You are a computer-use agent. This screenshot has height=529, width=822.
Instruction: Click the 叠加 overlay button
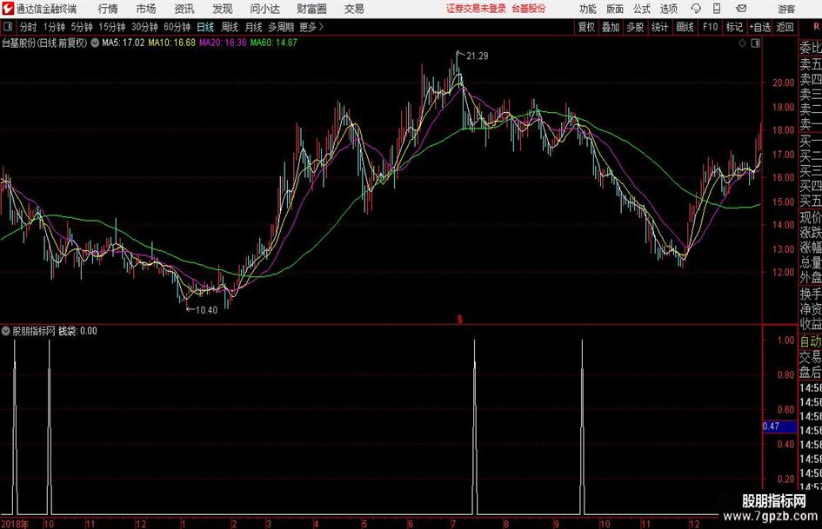(611, 27)
